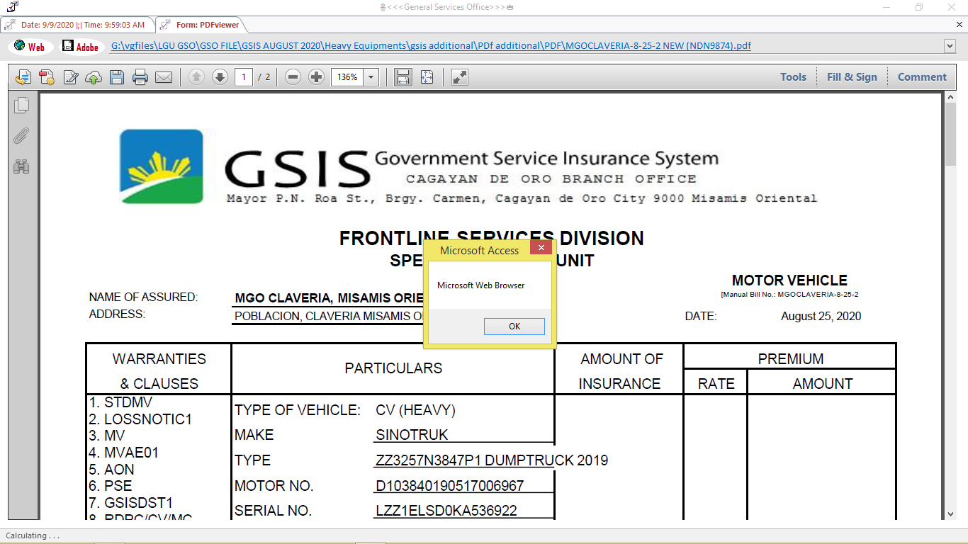Click the Manual Bill No. text
The height and width of the screenshot is (544, 968).
(790, 294)
